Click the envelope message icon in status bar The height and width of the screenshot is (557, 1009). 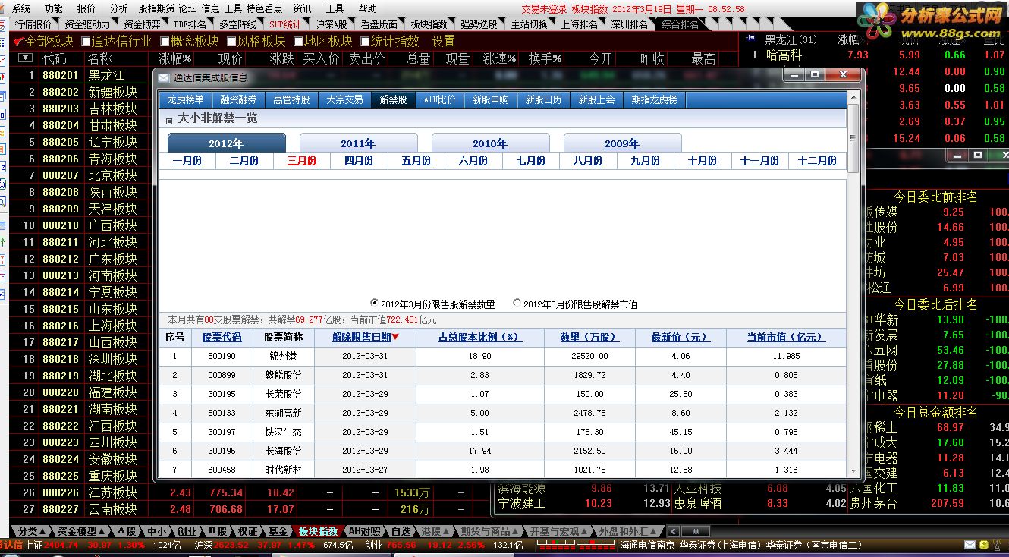tap(970, 545)
